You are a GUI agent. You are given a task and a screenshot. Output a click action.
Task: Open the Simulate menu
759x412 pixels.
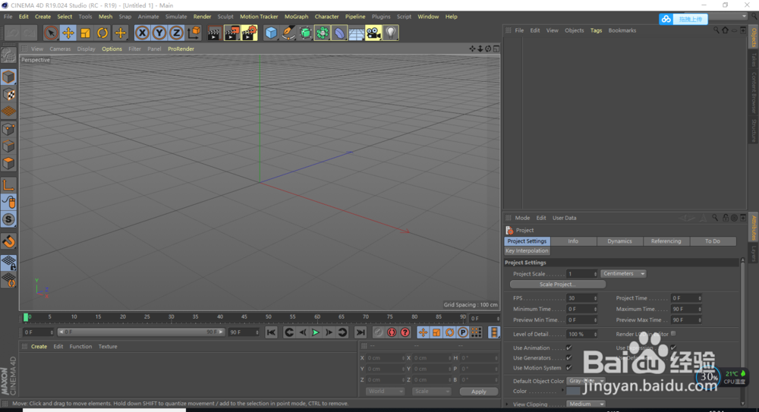[176, 17]
